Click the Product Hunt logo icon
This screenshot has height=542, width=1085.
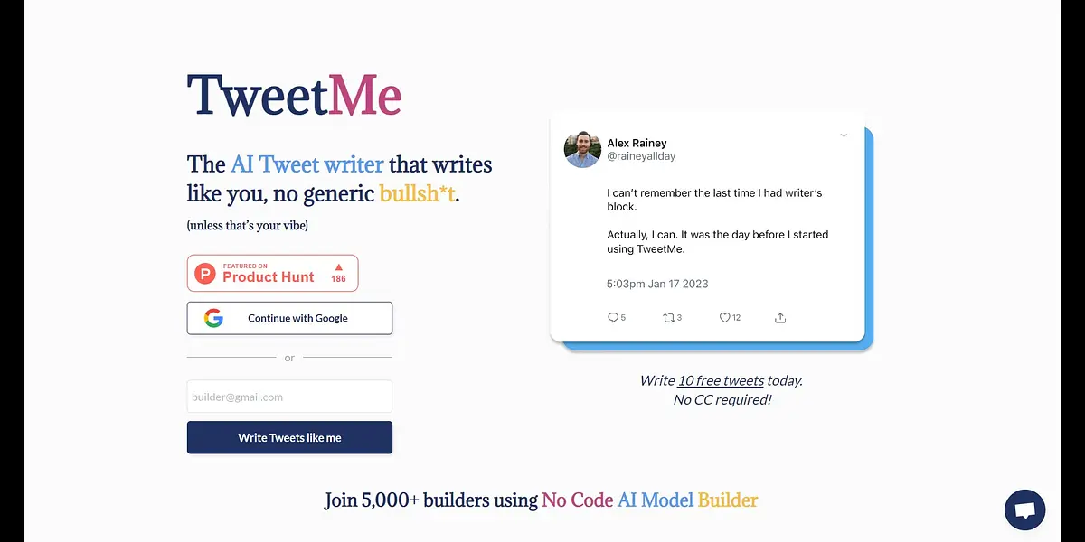click(x=206, y=273)
